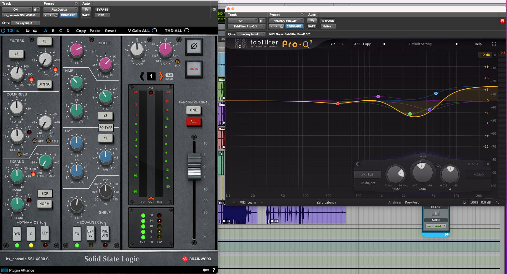Open Pro-Q factory default preset dropdown

(x=286, y=21)
